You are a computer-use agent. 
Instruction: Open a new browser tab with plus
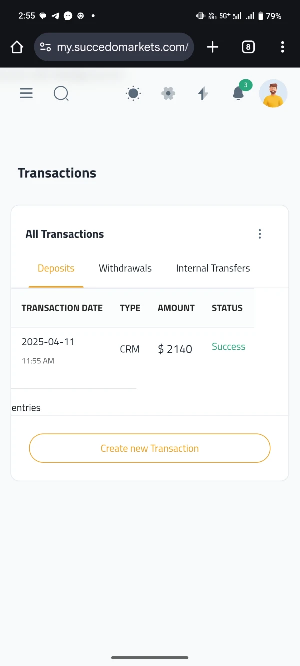click(213, 47)
